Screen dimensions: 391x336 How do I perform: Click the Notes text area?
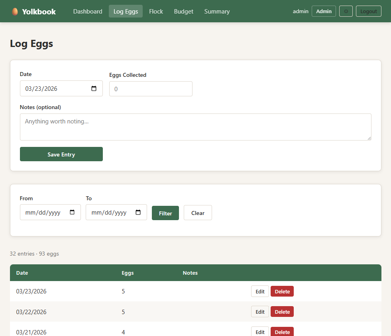(x=195, y=126)
